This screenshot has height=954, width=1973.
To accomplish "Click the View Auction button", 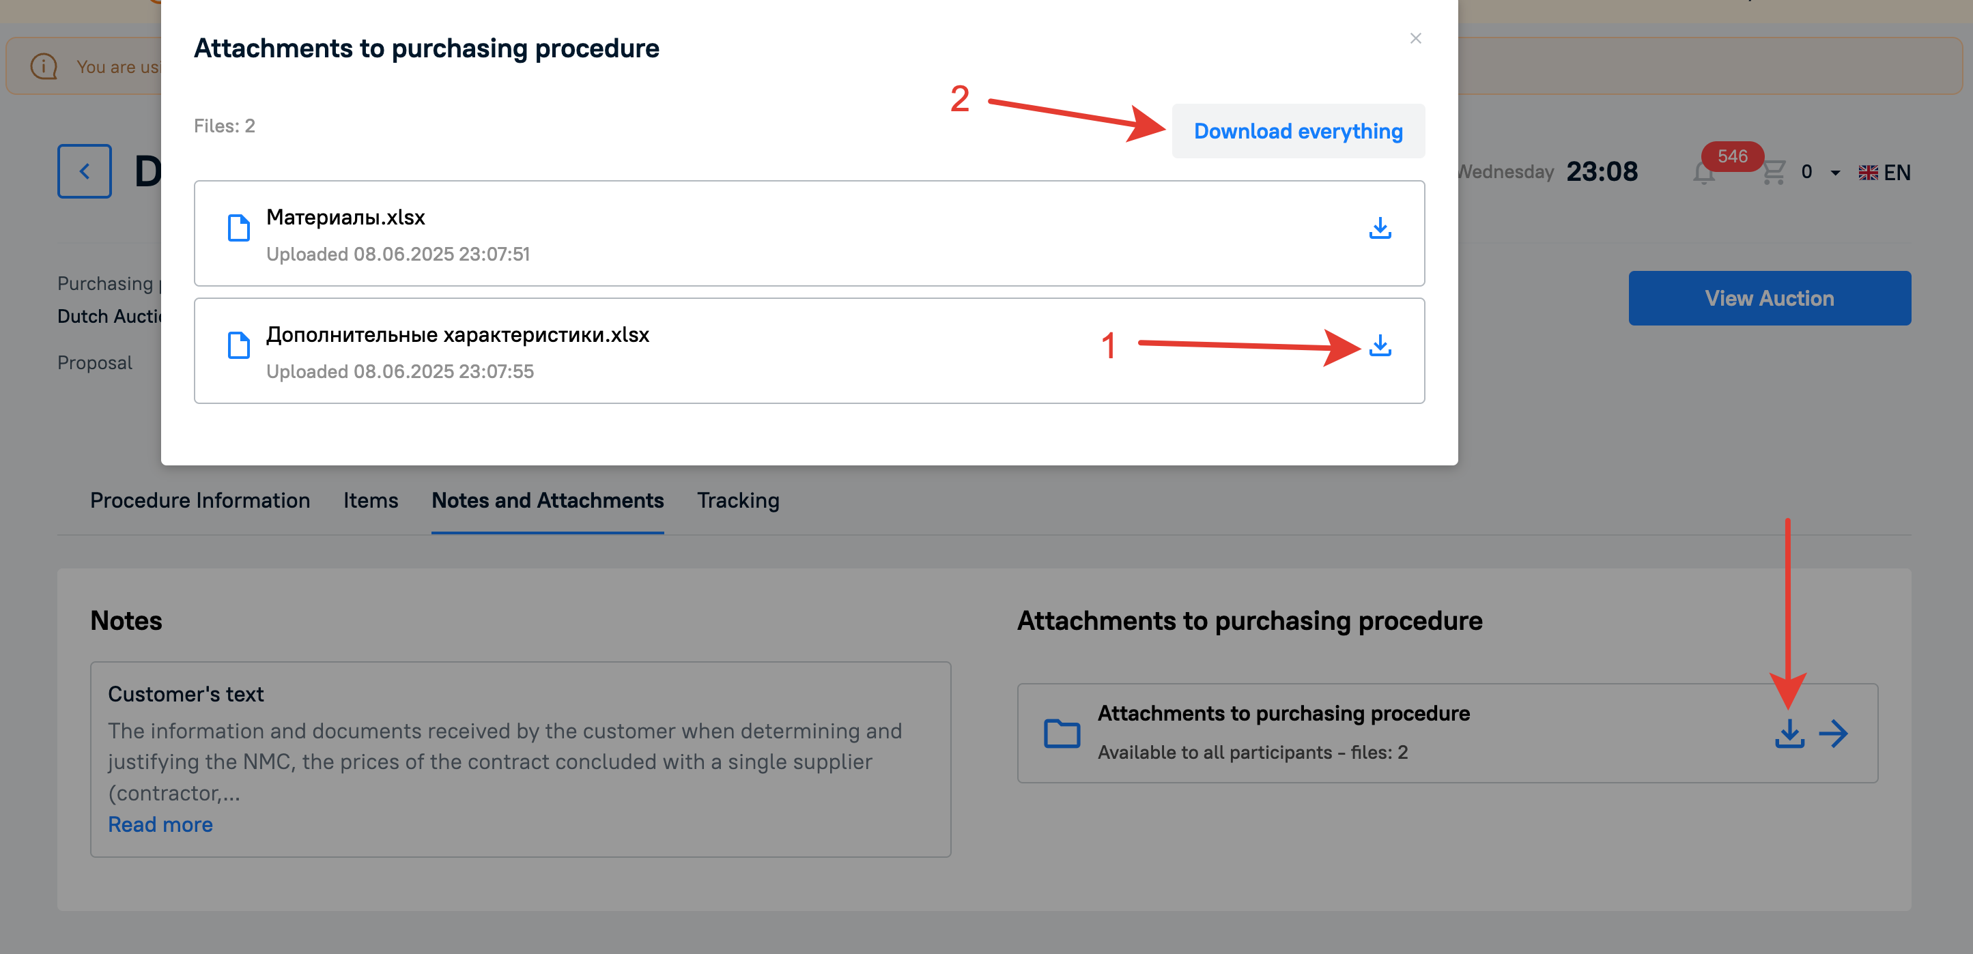I will coord(1768,299).
